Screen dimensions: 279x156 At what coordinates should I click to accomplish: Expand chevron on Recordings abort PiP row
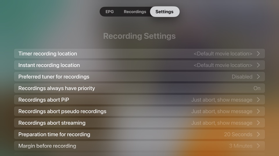pos(258,100)
